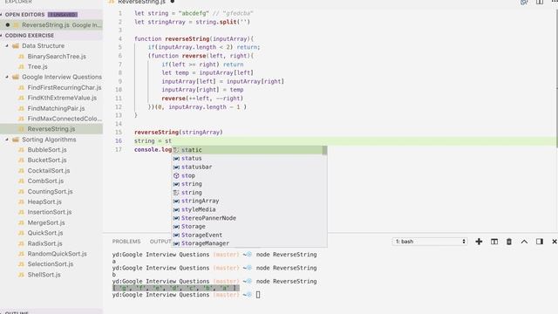Switch to the OUTPUT panel tab
The height and width of the screenshot is (314, 558).
(x=160, y=242)
